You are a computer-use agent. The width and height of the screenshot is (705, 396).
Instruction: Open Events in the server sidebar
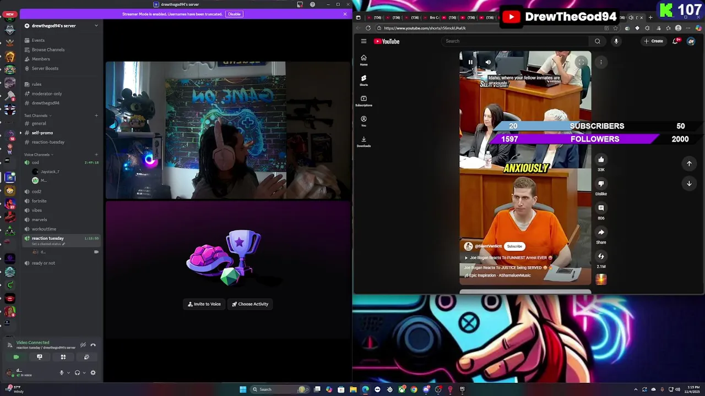pos(61,40)
